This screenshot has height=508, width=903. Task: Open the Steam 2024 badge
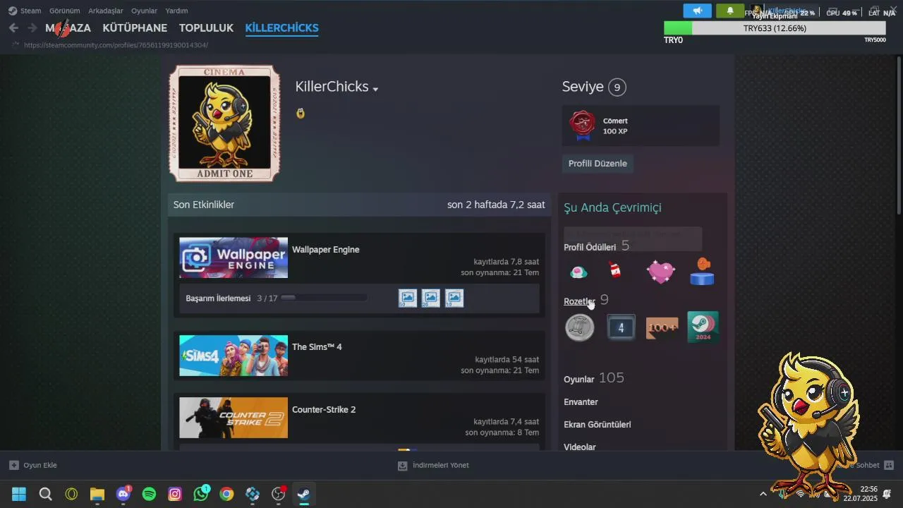(703, 327)
